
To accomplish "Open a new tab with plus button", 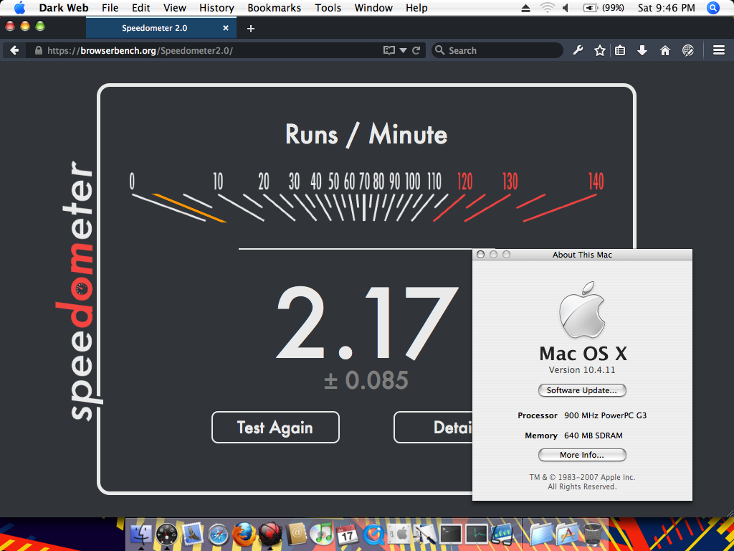I will 250,29.
